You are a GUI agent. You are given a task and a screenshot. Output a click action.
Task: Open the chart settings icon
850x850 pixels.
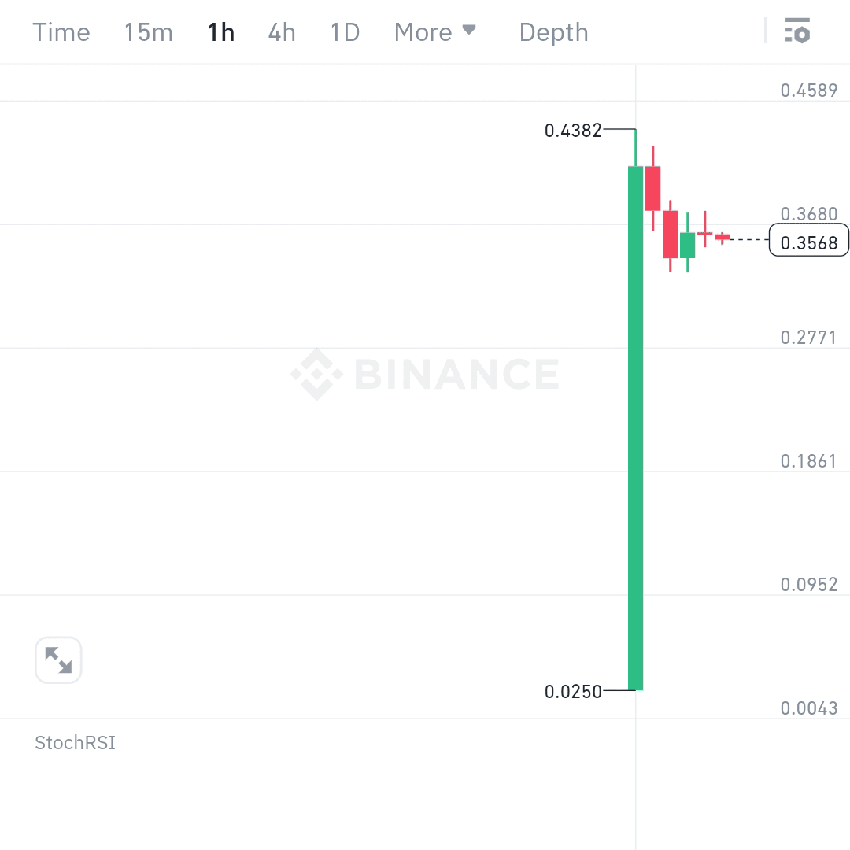tap(798, 31)
